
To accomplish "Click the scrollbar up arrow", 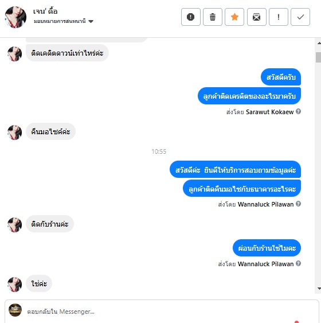I will pyautogui.click(x=319, y=43).
